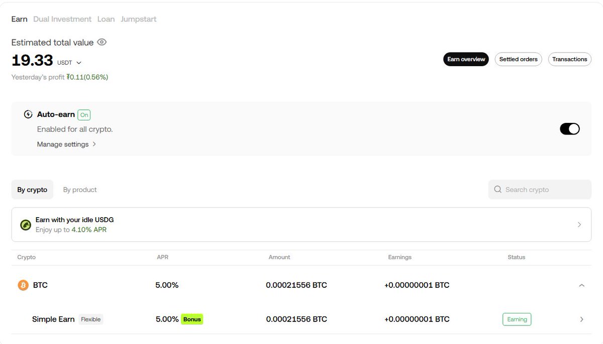The image size is (603, 344).
Task: Click 5.00% APR in the BTC row
Action: 167,285
